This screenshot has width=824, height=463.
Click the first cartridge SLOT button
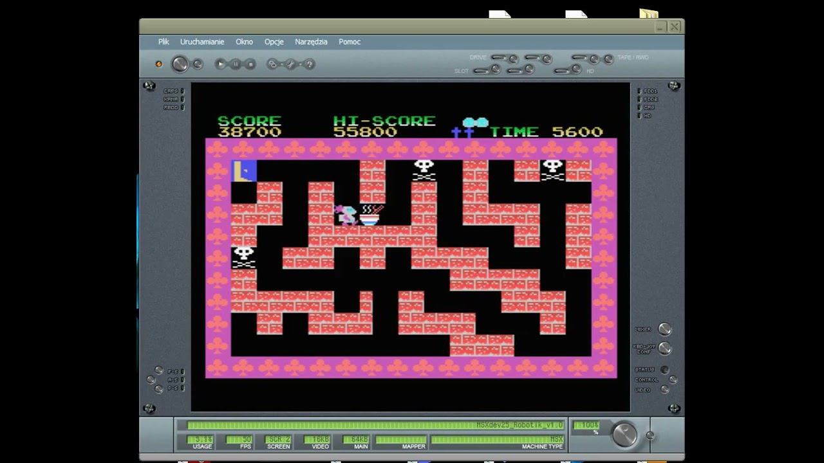pos(482,71)
